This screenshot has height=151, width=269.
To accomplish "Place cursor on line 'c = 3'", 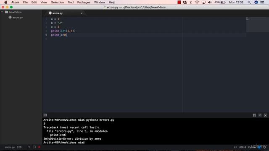I will 55,27.
